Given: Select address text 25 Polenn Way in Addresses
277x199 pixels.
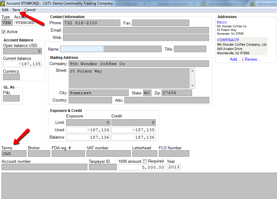Looking at the screenshot, I should point(227,30).
